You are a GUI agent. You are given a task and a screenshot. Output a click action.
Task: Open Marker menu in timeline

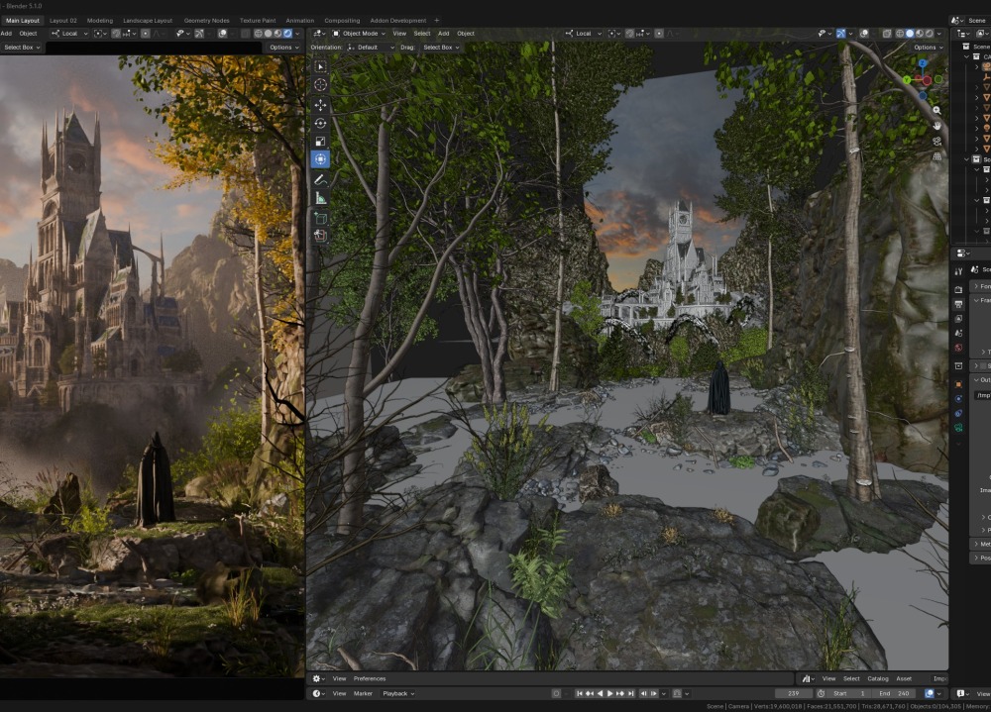point(363,693)
